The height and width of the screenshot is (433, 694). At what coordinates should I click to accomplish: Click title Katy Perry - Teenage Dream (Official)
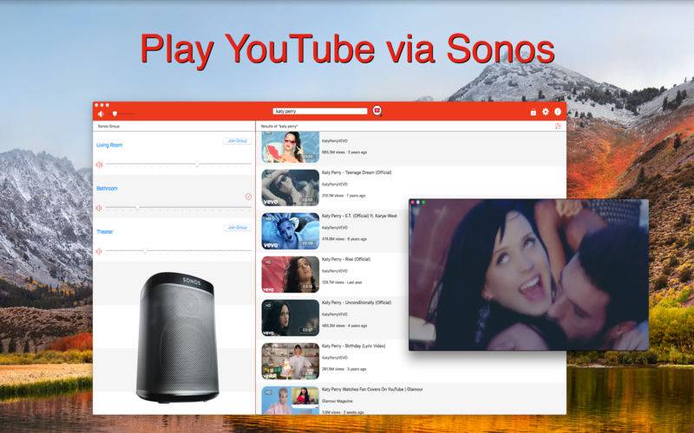tap(357, 172)
